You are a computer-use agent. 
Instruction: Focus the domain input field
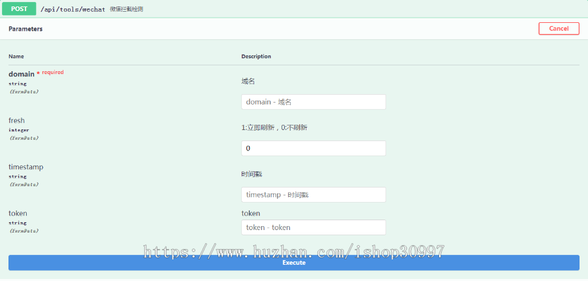314,102
